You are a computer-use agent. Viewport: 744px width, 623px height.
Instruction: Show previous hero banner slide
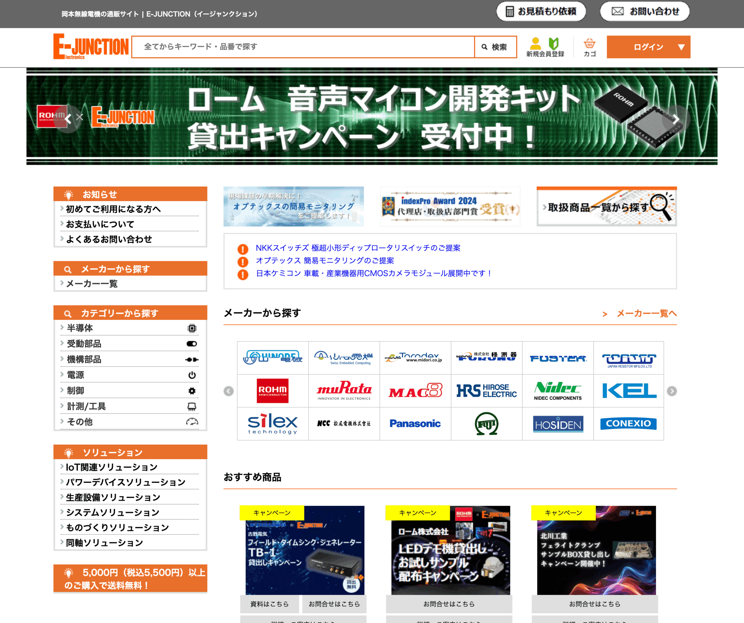(68, 119)
